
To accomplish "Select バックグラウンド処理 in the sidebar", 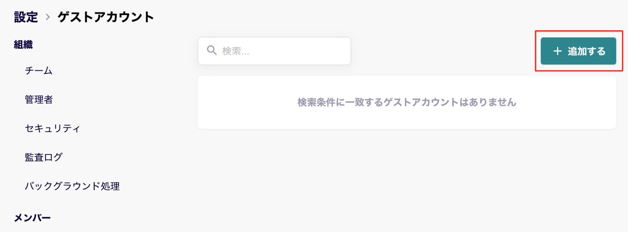I will (x=72, y=187).
